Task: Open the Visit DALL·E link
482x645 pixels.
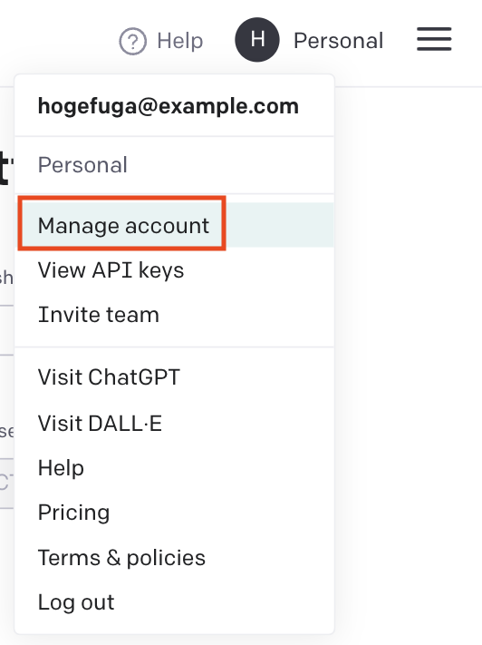Action: (x=174, y=423)
